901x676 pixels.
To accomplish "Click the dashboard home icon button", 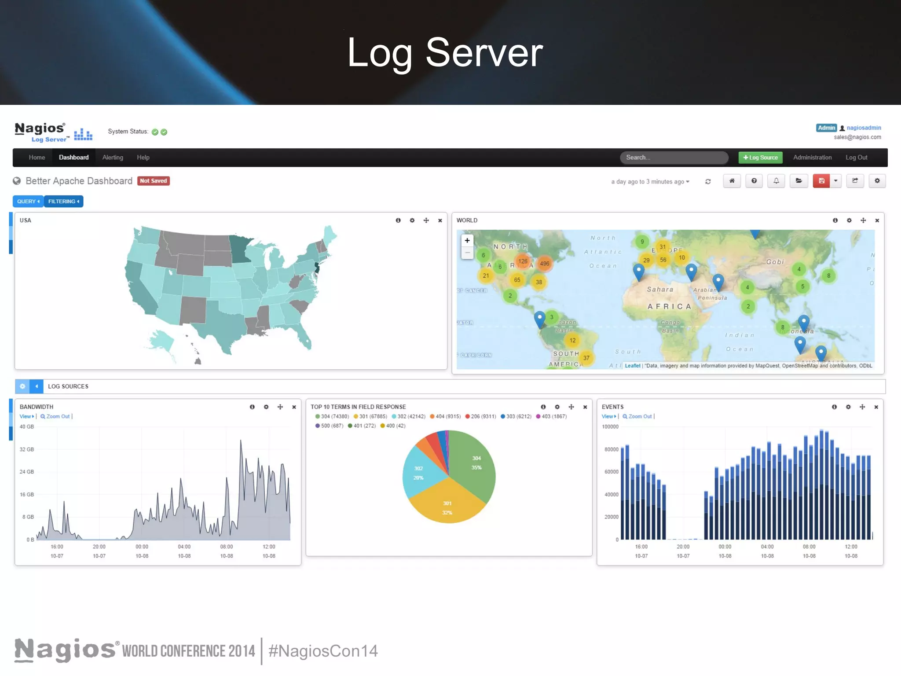I will point(732,181).
